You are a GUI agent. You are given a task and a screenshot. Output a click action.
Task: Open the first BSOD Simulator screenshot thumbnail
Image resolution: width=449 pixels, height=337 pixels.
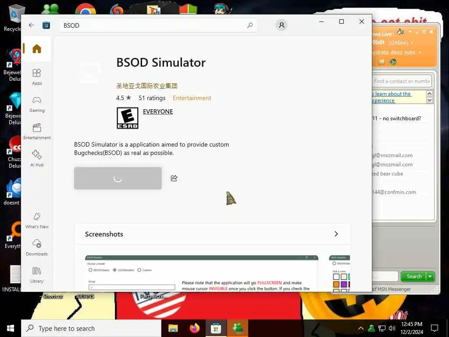[202, 273]
